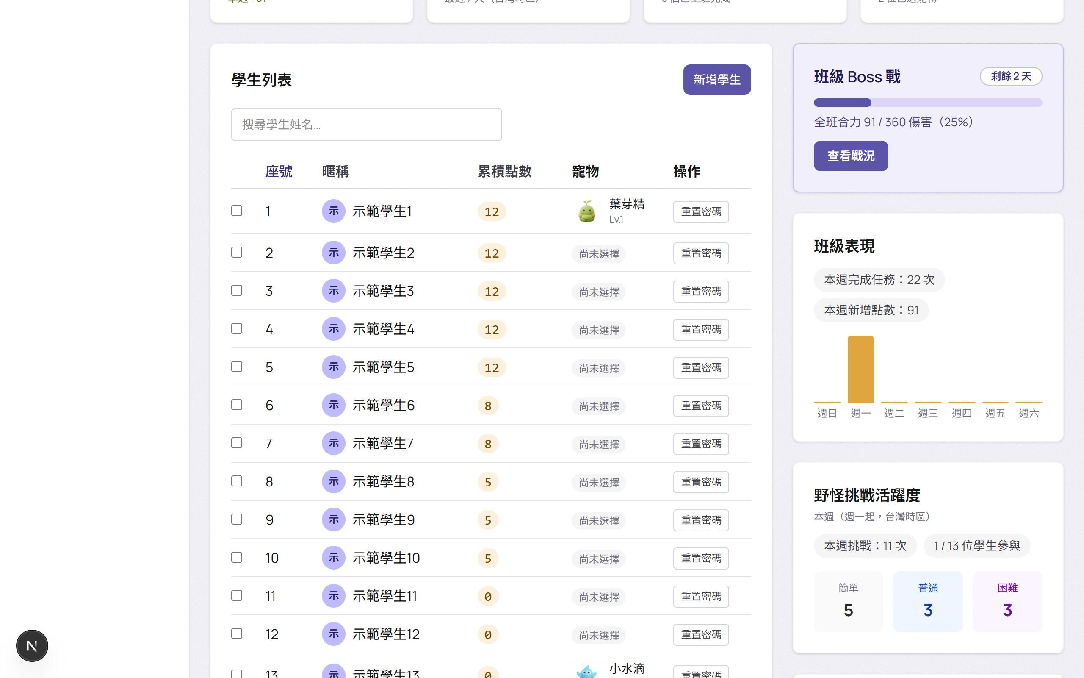Click avatar of 示範學生7

tap(333, 443)
